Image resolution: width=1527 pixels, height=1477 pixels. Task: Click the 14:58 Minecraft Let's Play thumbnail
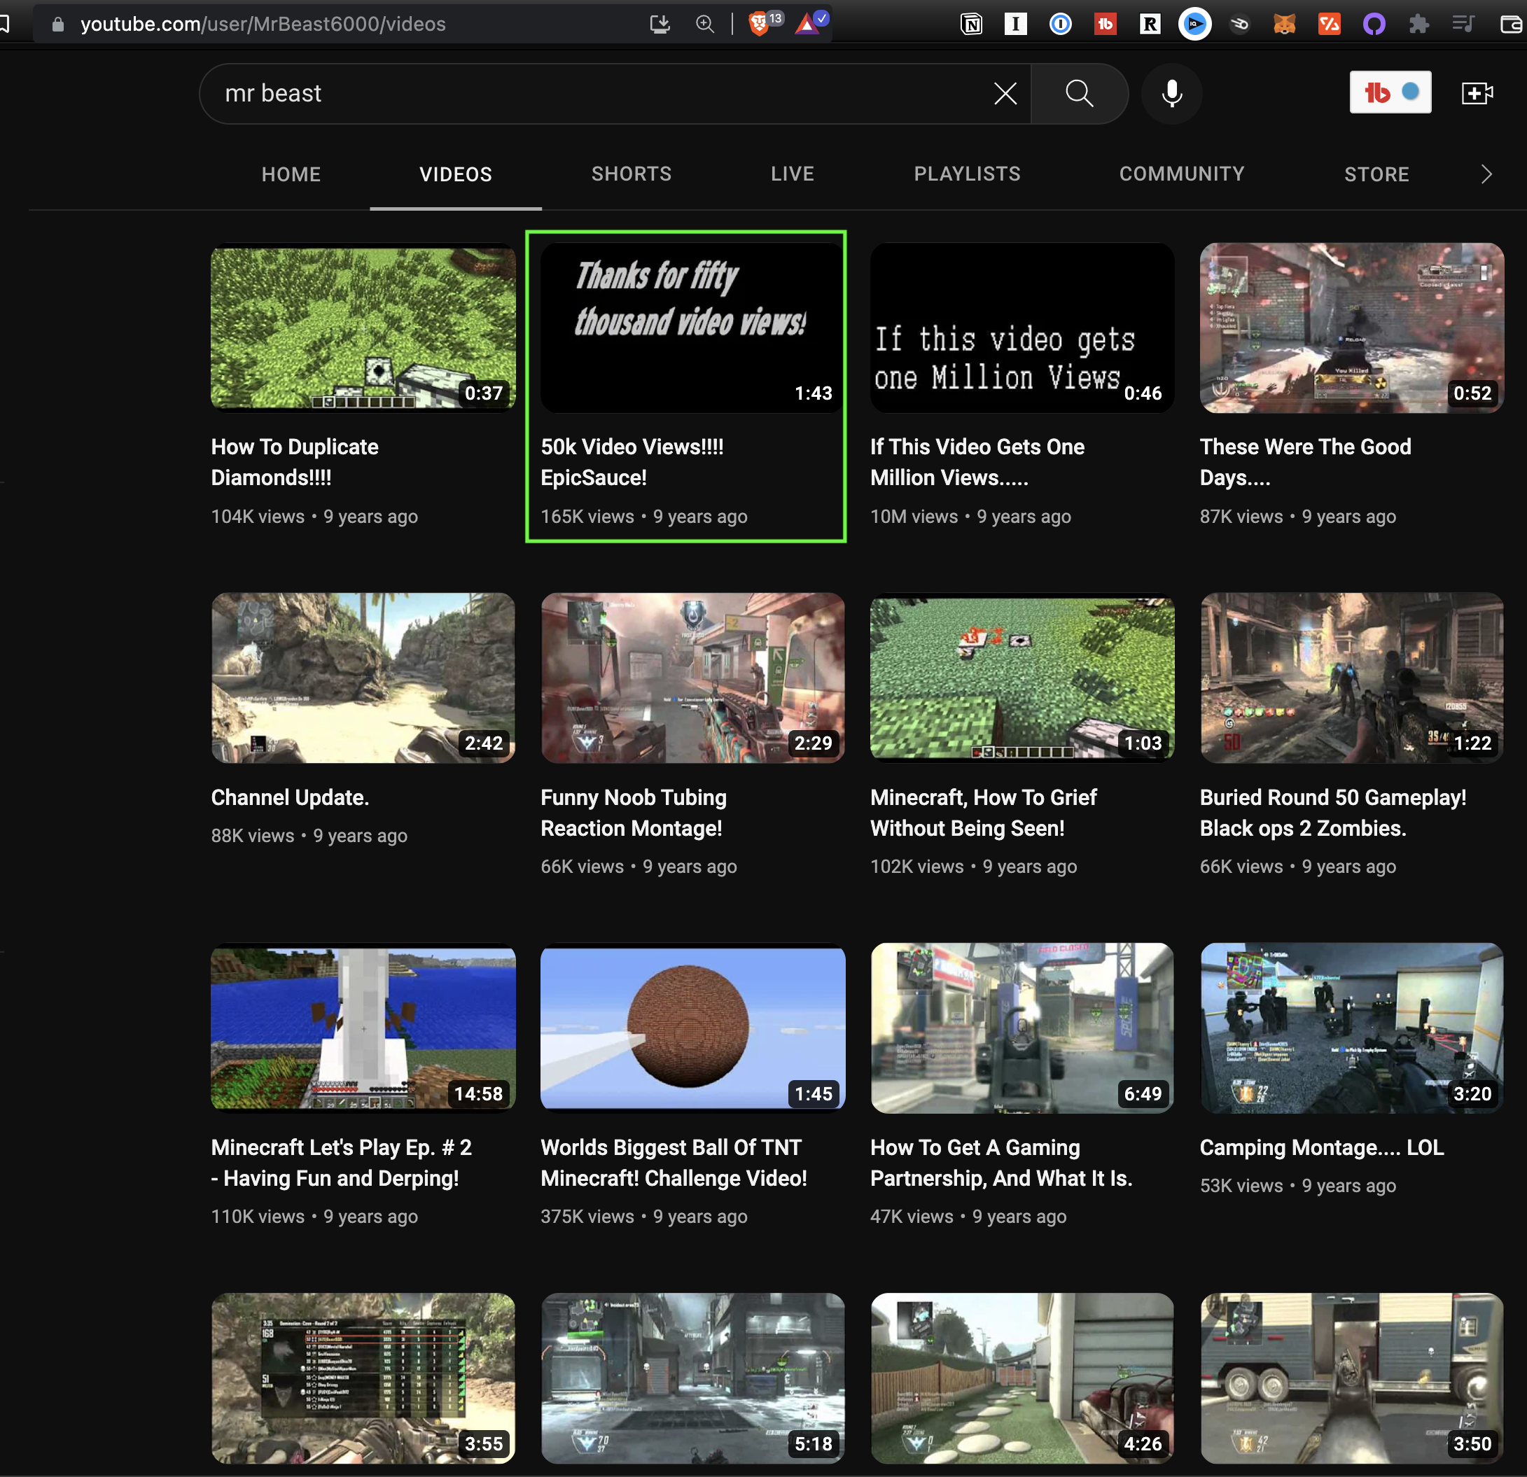(x=363, y=1028)
